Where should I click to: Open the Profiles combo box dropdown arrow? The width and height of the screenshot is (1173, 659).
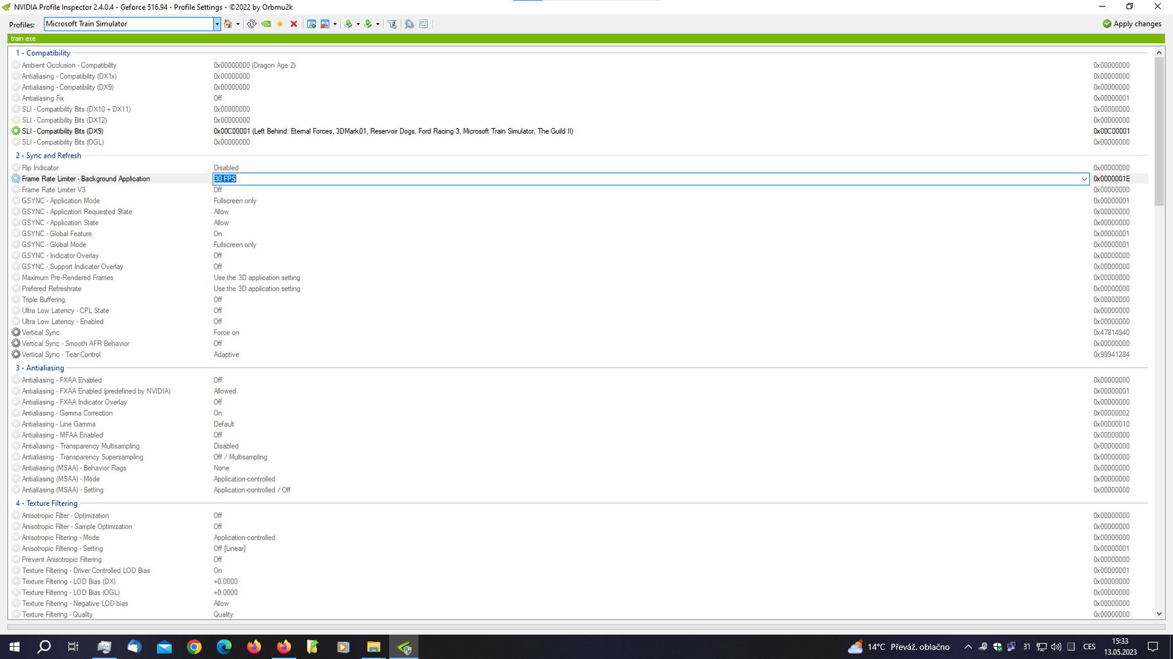click(x=217, y=24)
